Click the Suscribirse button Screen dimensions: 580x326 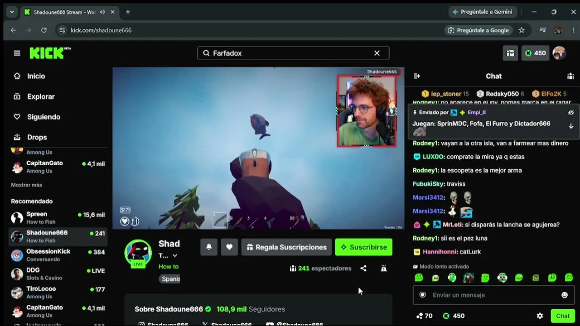(x=364, y=247)
